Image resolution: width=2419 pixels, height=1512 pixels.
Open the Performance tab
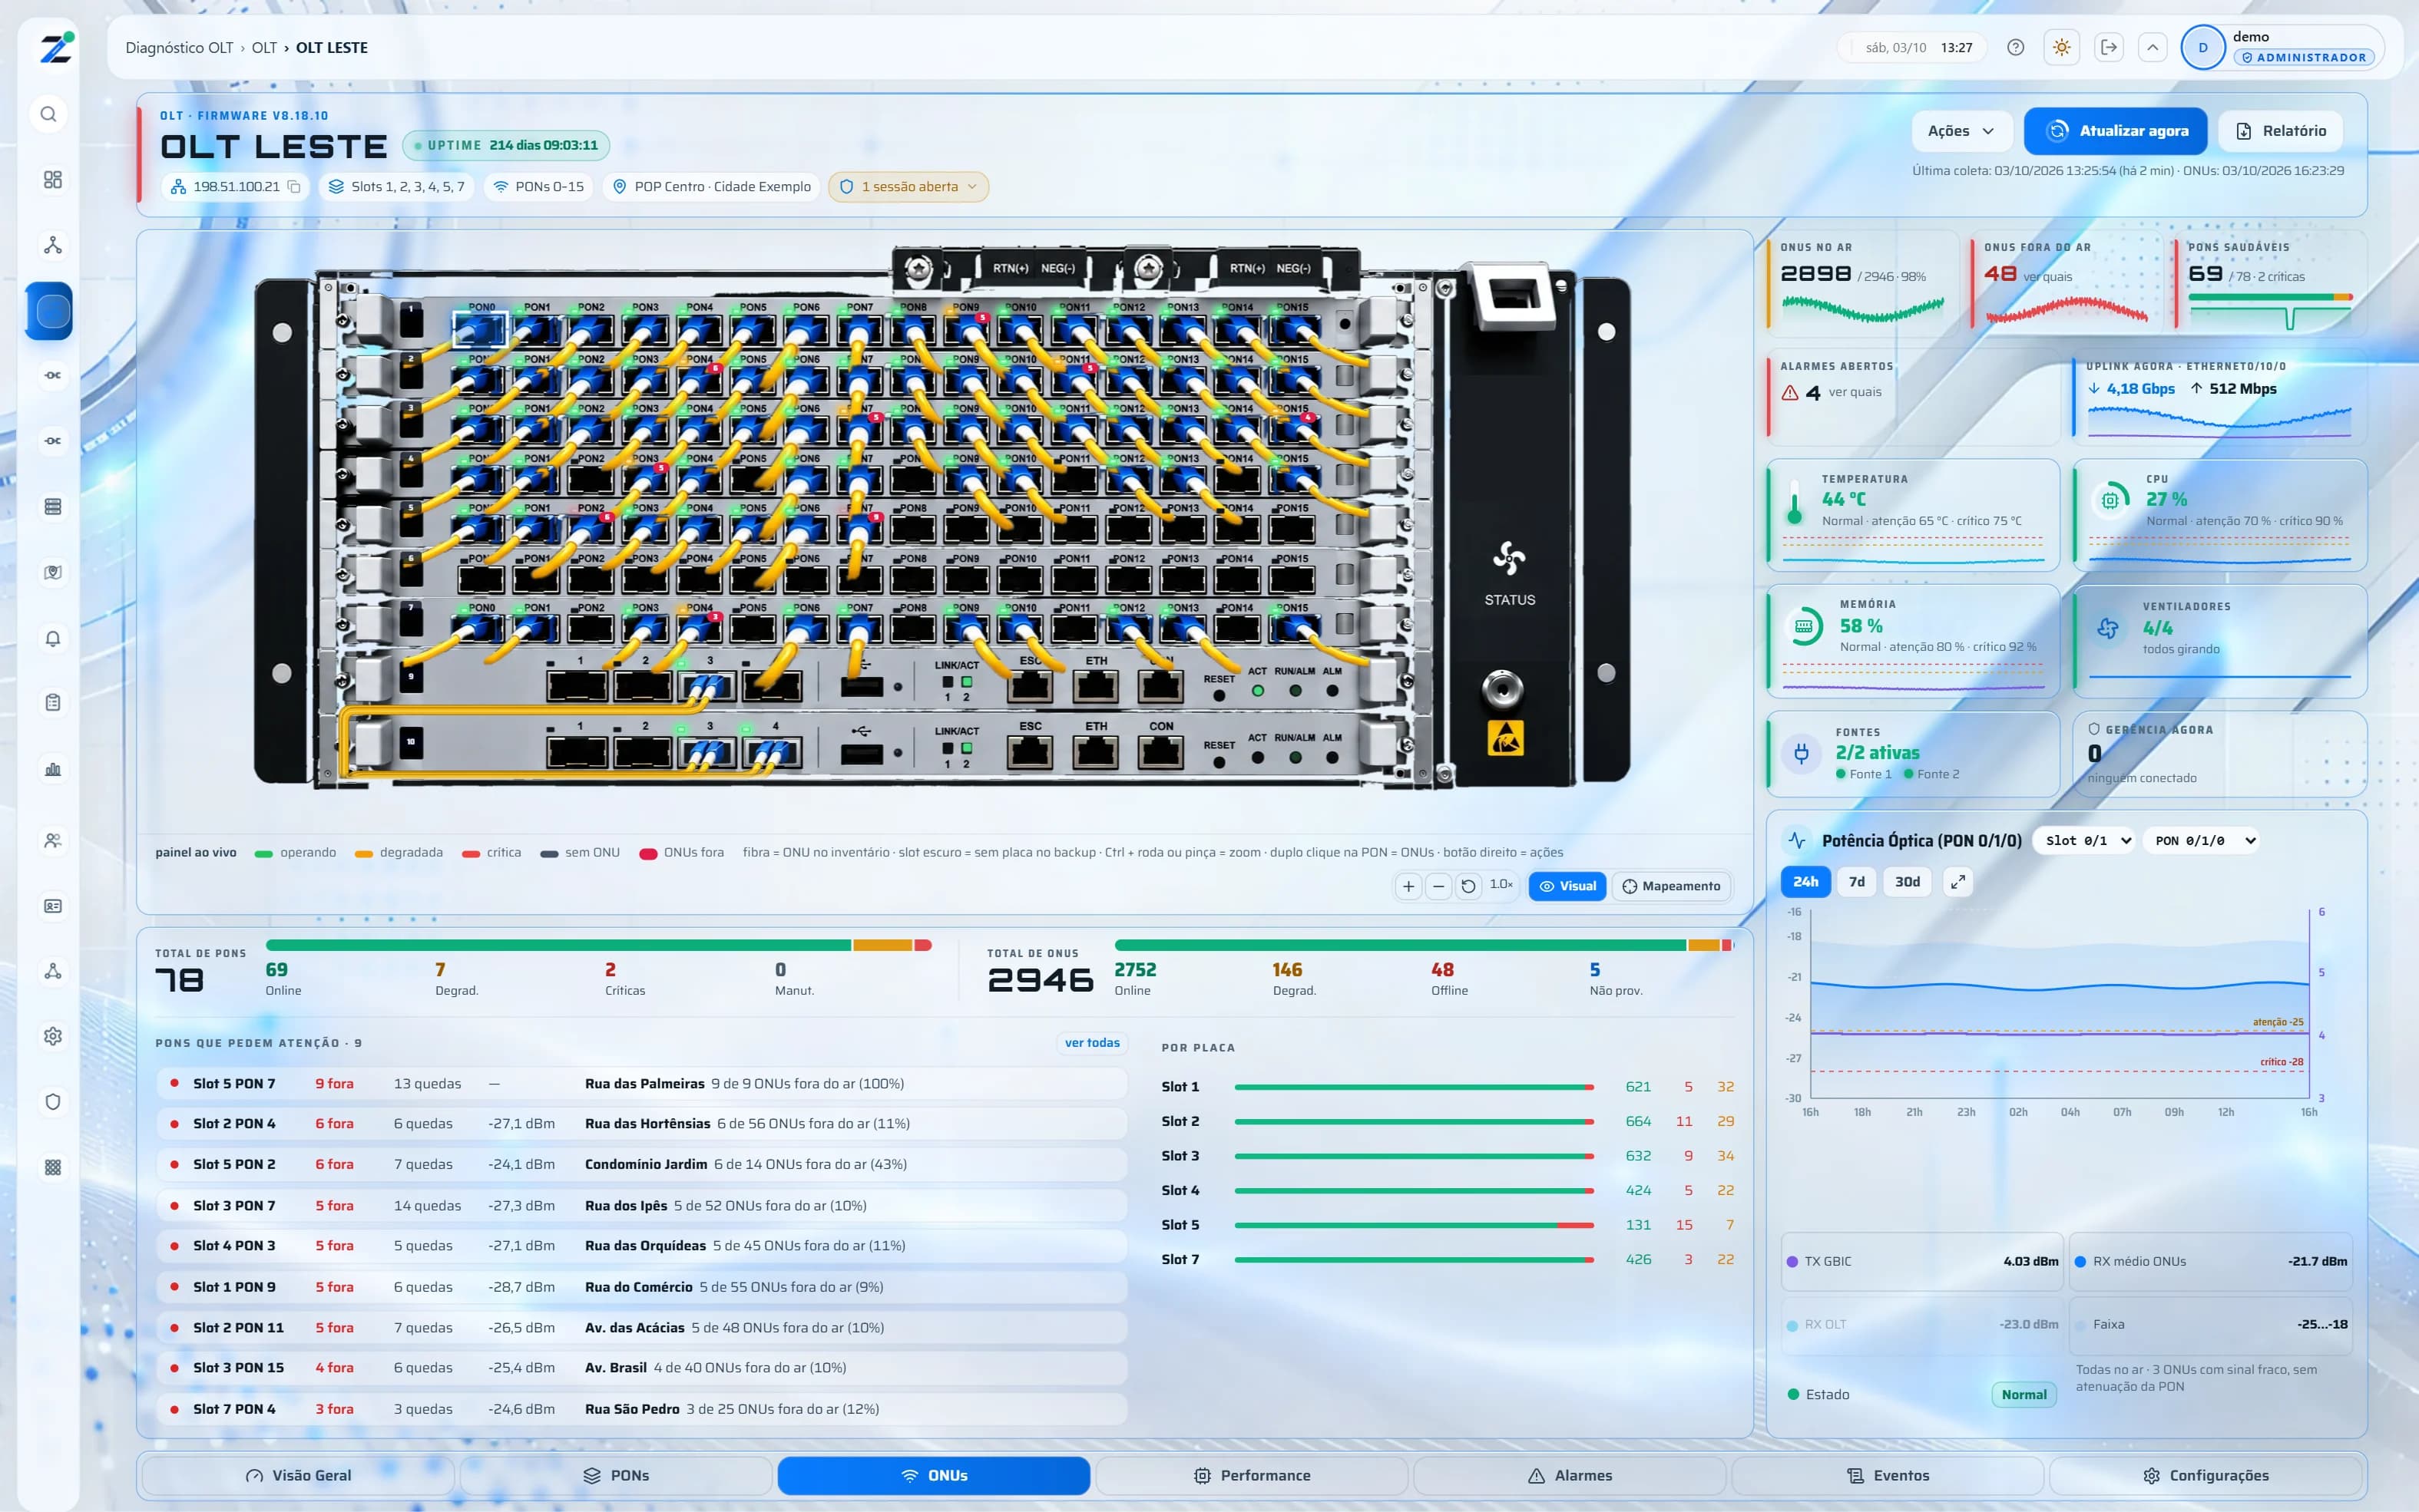pos(1252,1475)
